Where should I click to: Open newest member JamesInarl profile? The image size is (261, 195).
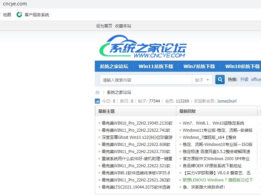226,101
